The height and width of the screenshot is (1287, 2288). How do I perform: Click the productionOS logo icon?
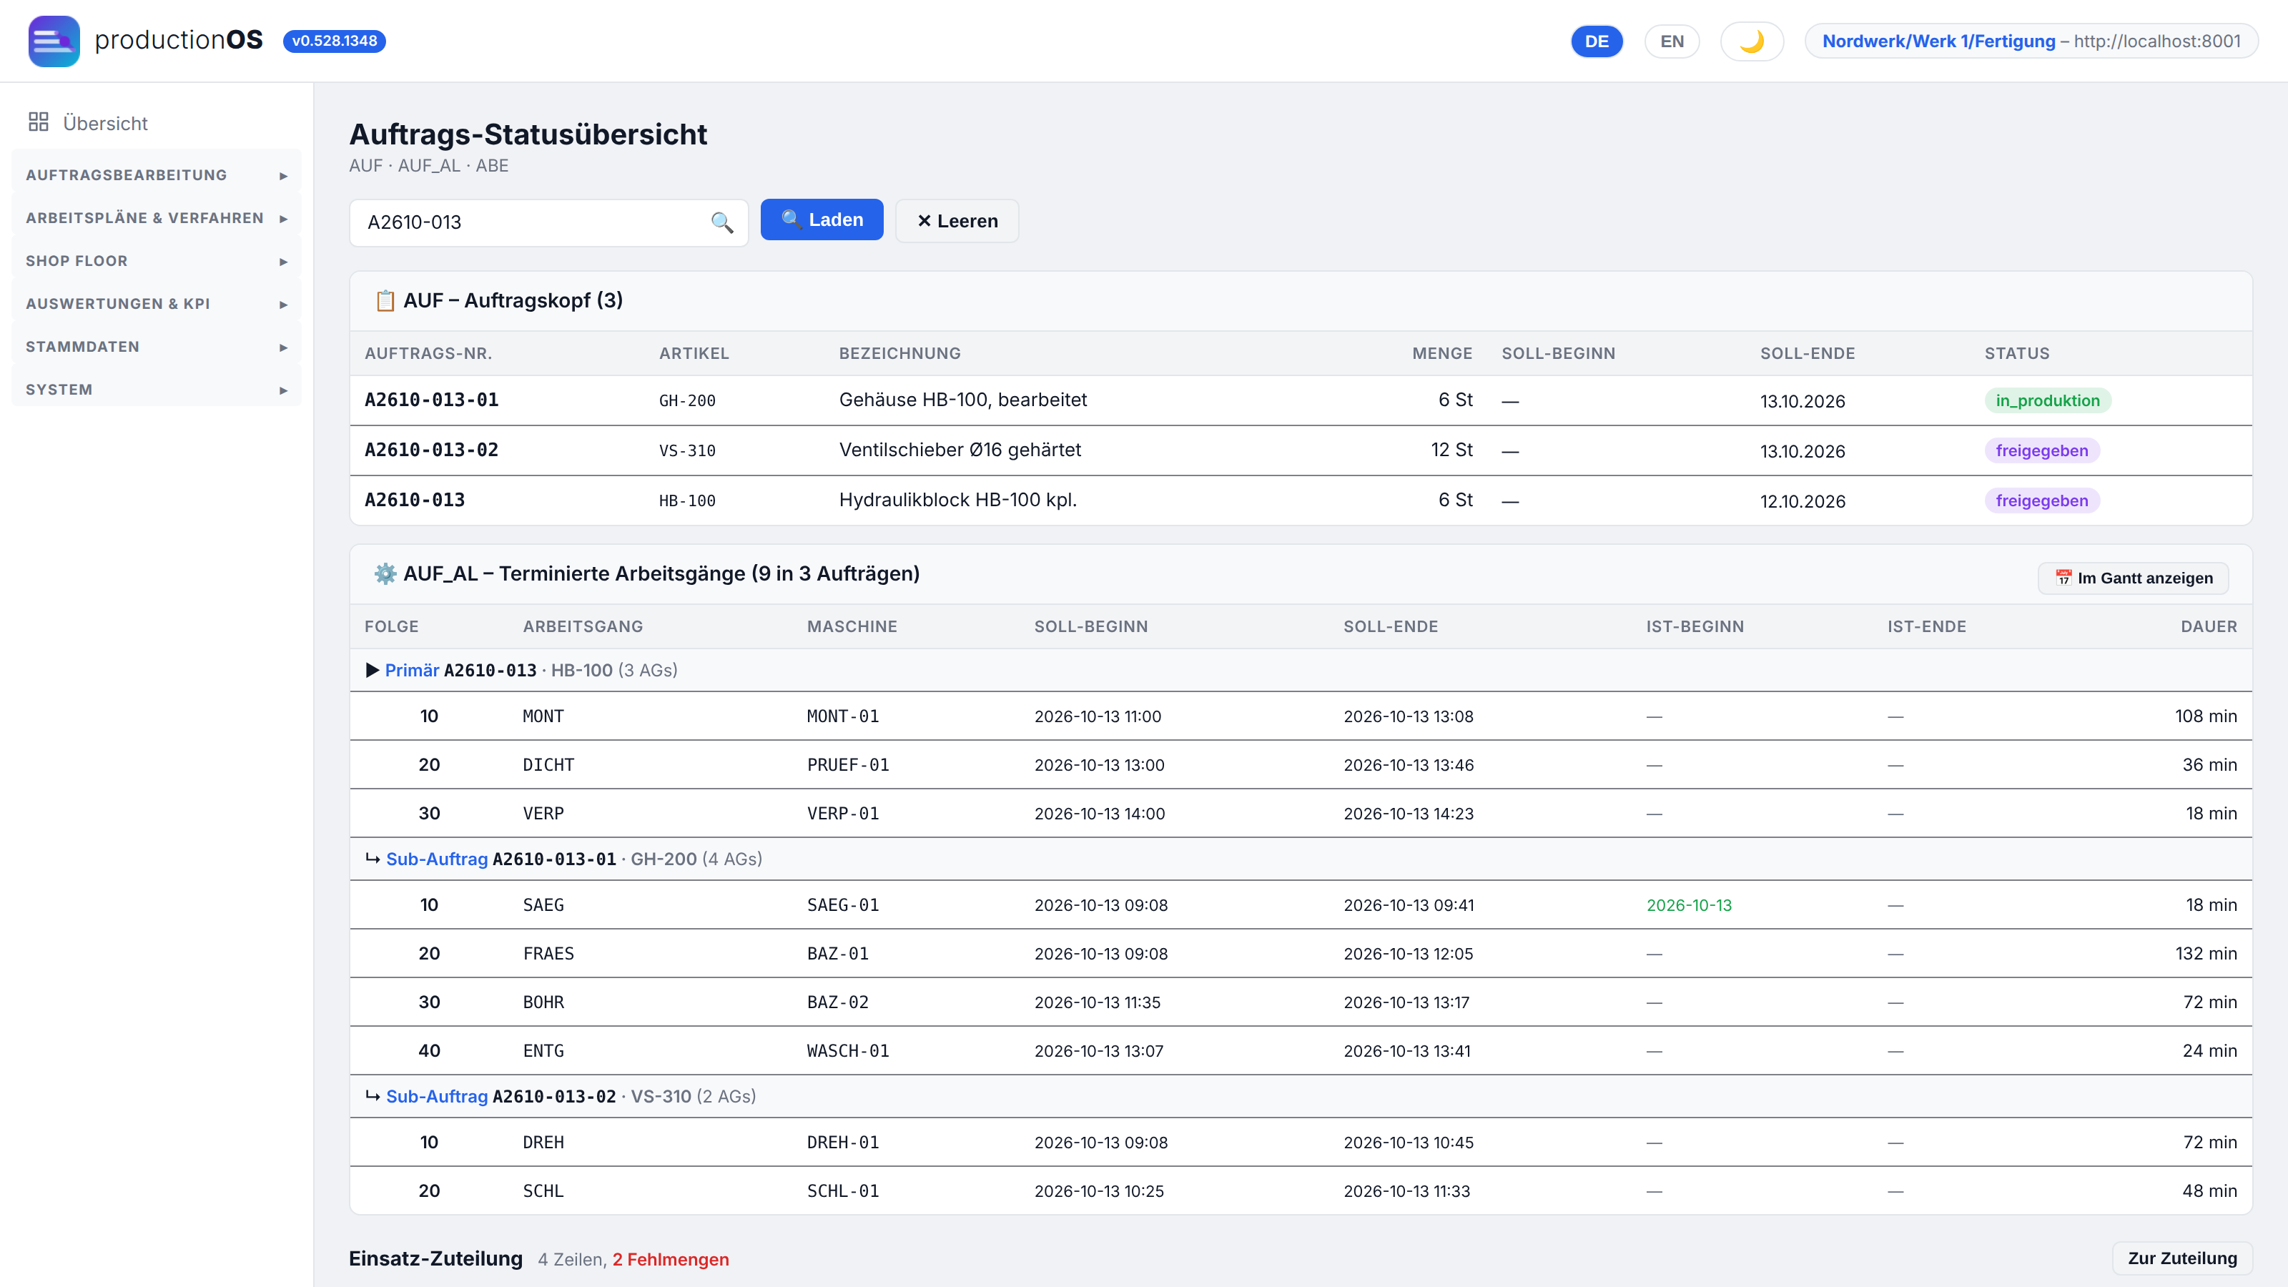point(54,41)
